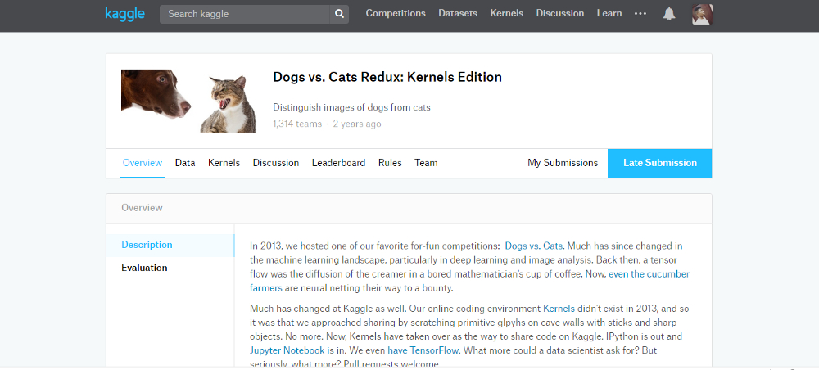Open Kernels in top navigation bar
819x370 pixels.
point(507,14)
